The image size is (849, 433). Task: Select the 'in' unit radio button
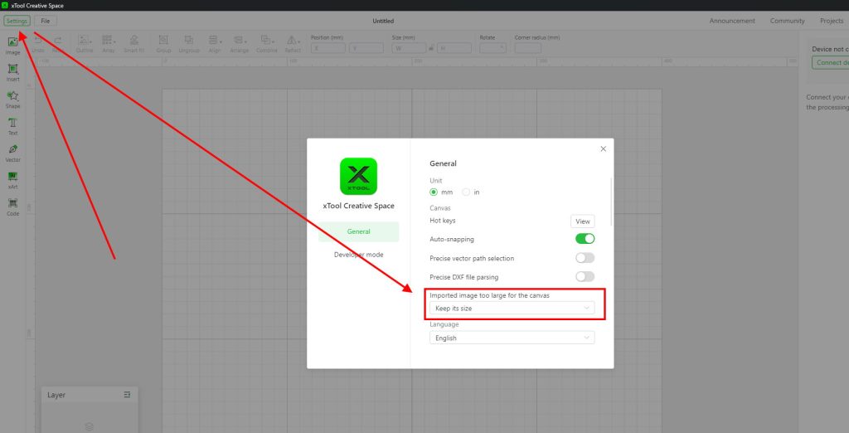pos(466,192)
